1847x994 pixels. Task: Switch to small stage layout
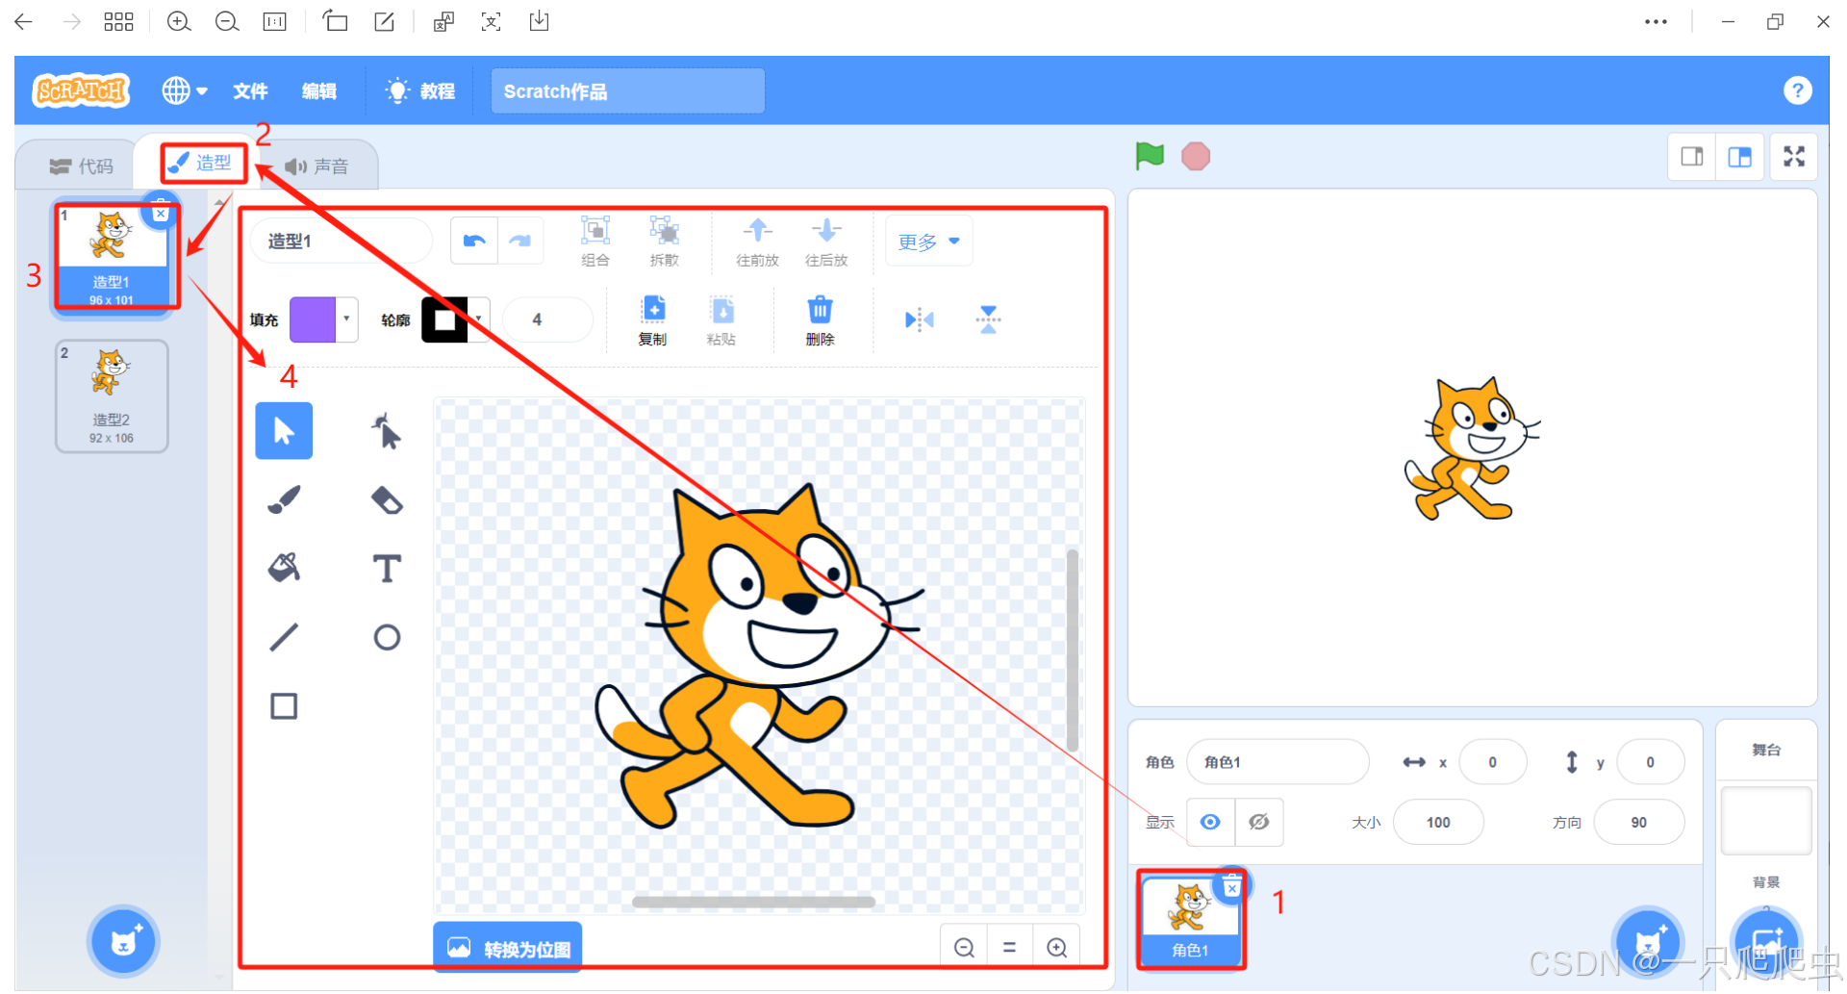1692,157
